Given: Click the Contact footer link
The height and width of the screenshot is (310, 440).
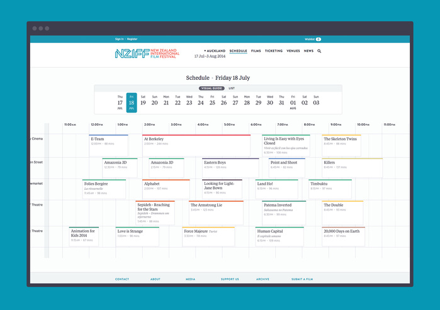Looking at the screenshot, I should (x=122, y=279).
